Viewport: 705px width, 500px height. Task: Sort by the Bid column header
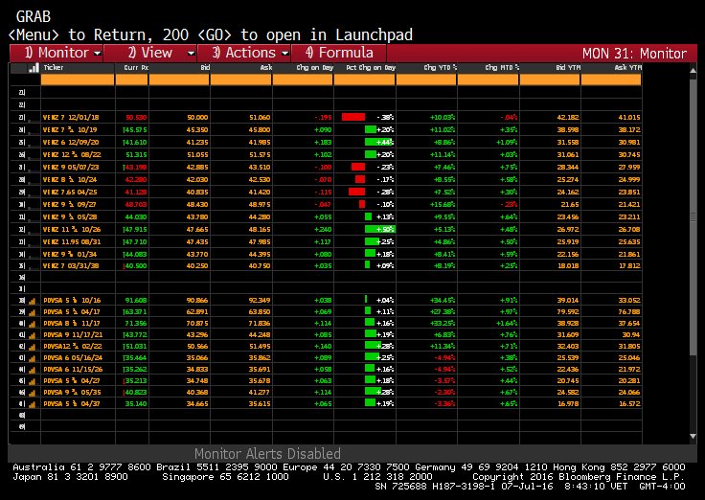coord(205,67)
